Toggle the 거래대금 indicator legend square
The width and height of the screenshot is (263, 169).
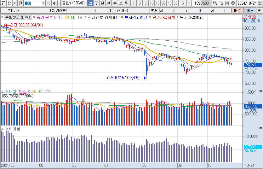[x=3, y=129]
